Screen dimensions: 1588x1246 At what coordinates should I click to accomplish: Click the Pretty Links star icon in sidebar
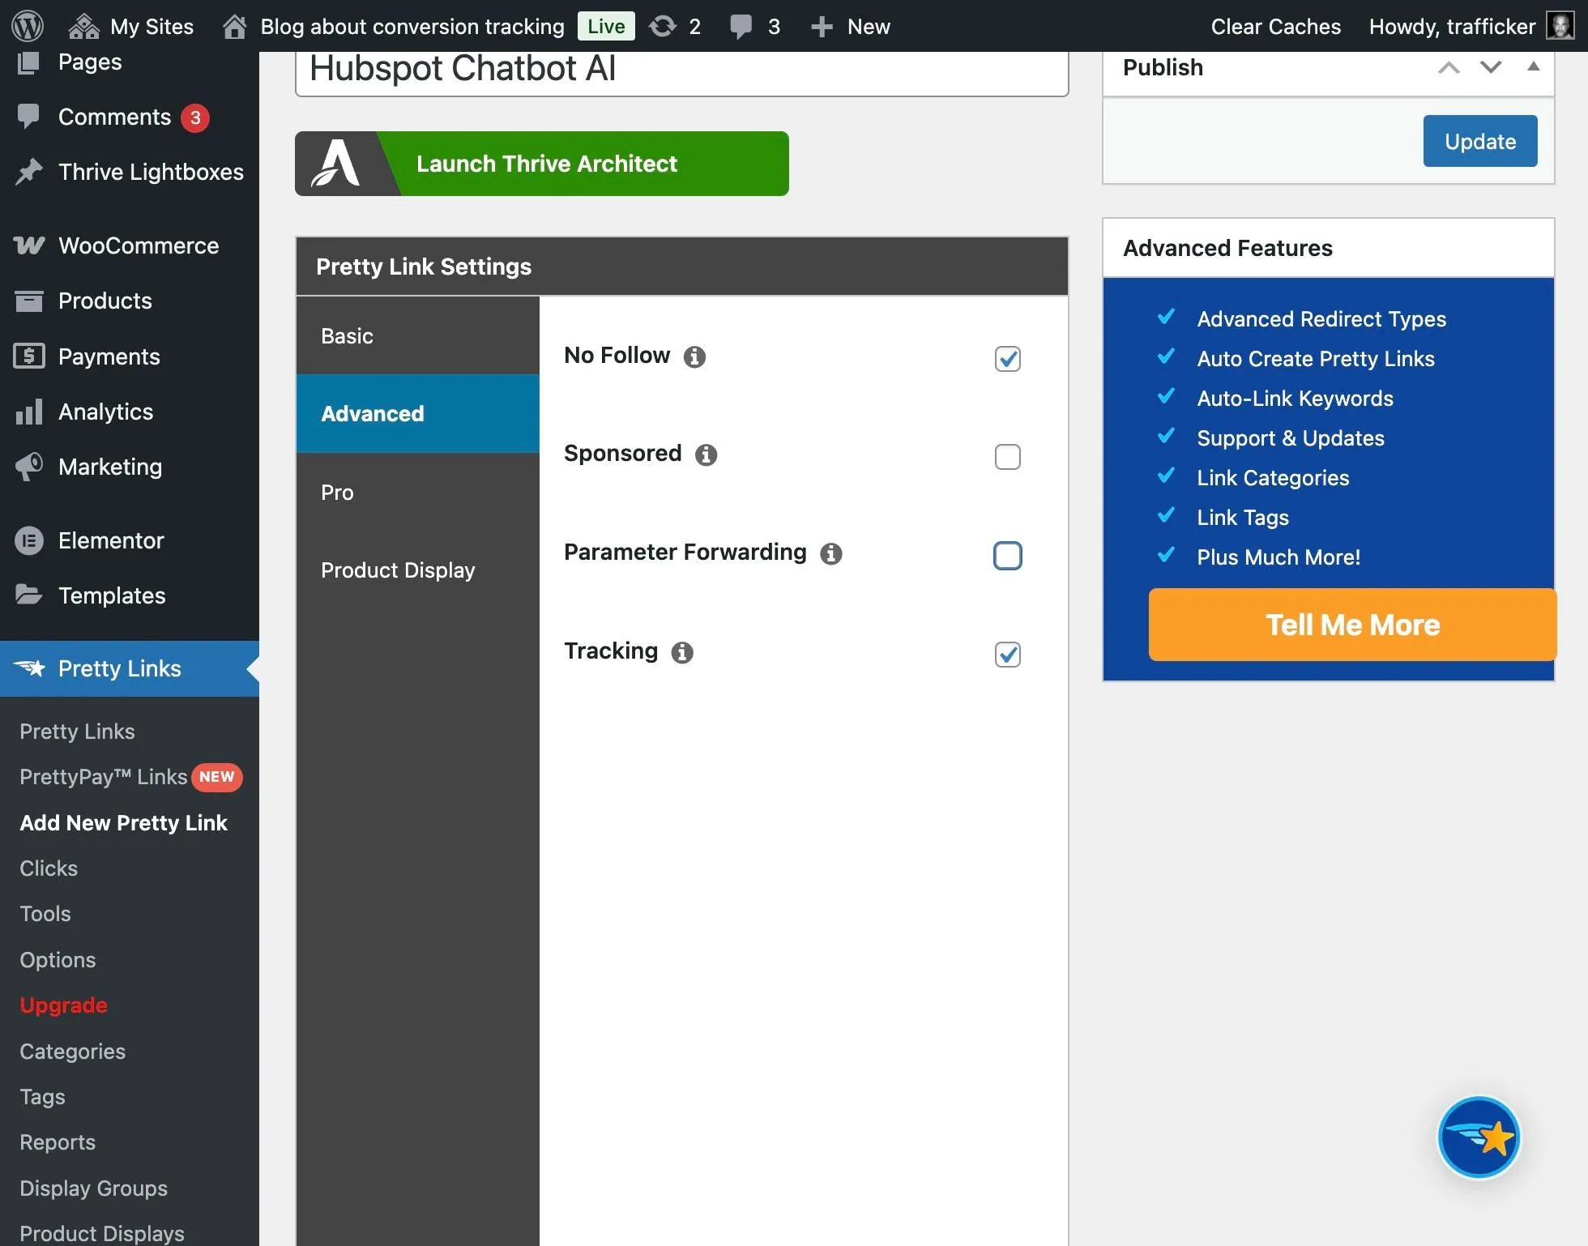(x=30, y=668)
